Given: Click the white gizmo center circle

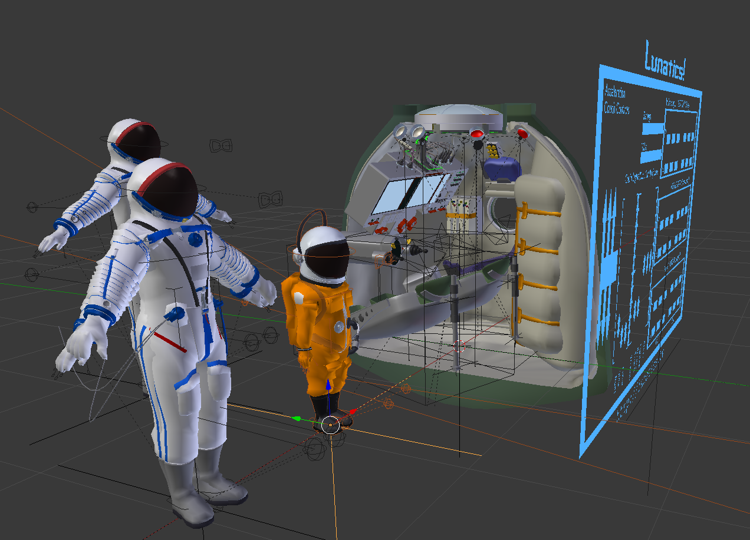Looking at the screenshot, I should click(331, 425).
